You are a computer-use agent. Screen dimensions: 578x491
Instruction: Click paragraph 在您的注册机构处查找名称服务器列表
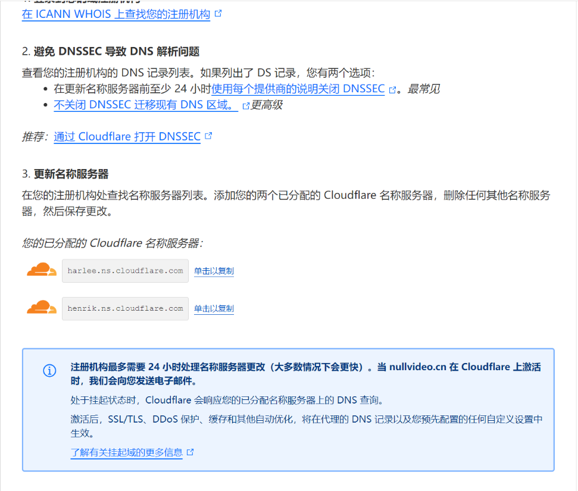coord(286,203)
